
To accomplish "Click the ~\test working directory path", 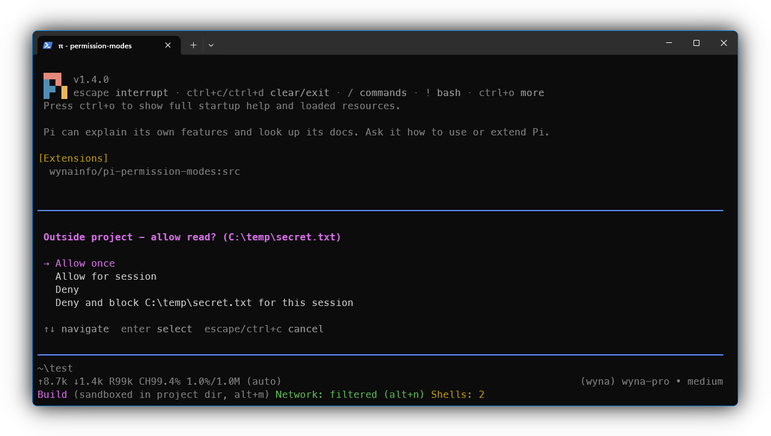I will coord(55,369).
